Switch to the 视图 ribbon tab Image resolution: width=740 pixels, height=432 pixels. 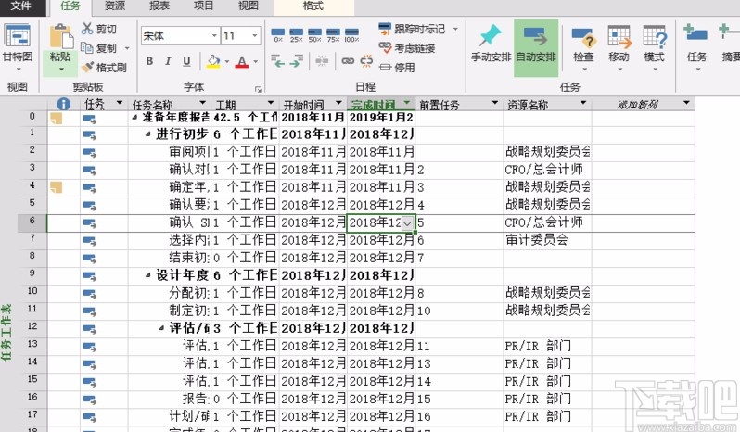[249, 6]
